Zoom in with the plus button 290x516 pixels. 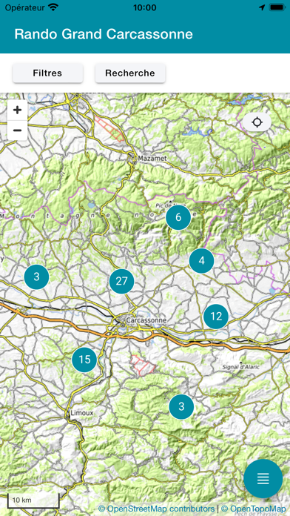(18, 110)
